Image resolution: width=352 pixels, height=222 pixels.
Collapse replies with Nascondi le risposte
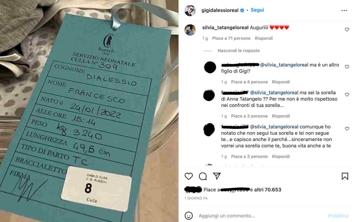[239, 51]
